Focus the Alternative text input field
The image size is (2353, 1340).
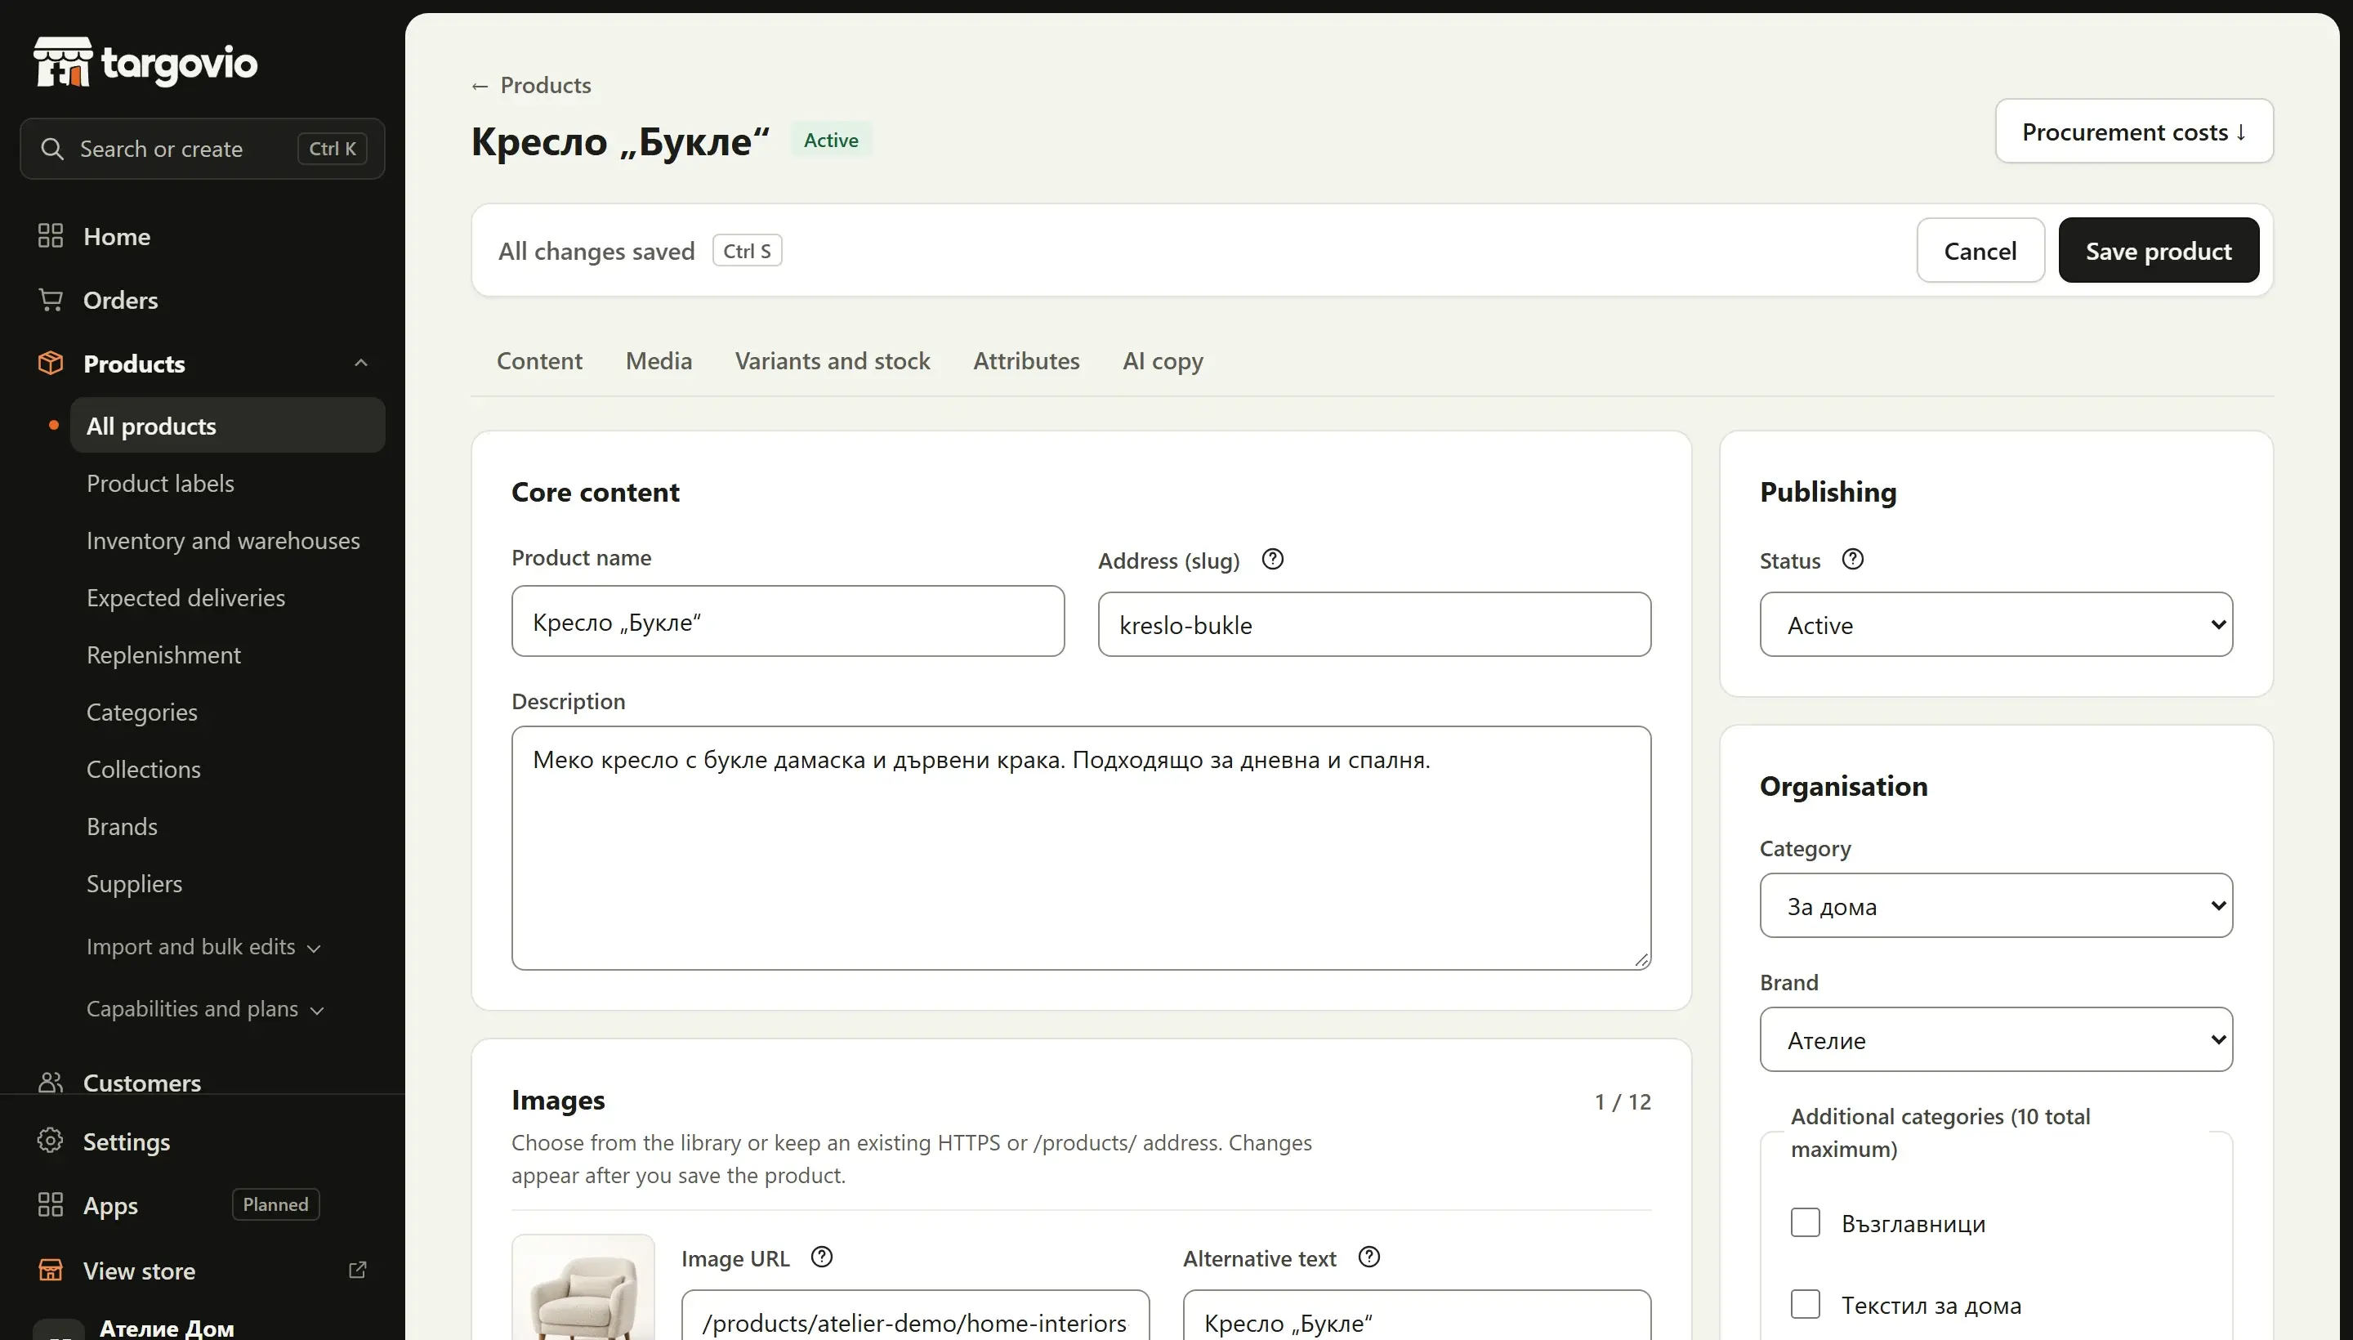coord(1418,1316)
